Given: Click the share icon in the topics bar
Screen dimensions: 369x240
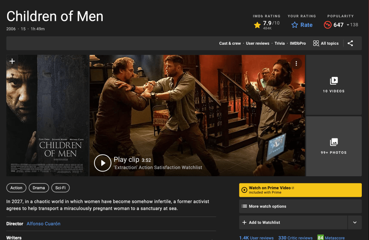Looking at the screenshot, I should tap(350, 43).
